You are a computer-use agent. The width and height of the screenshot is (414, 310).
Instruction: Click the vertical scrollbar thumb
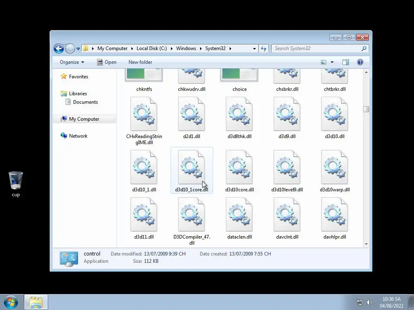(x=366, y=109)
